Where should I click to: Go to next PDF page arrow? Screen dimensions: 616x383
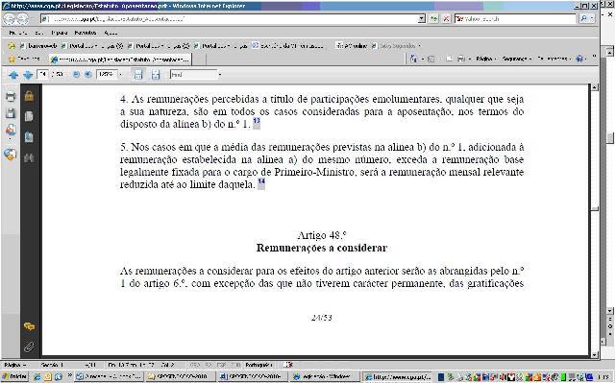click(28, 75)
